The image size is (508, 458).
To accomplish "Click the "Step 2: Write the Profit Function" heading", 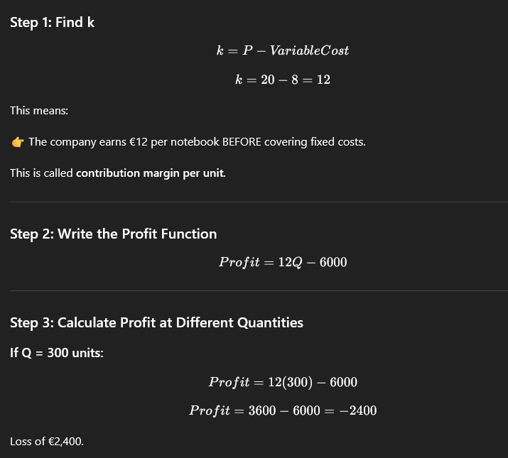I will tap(114, 234).
